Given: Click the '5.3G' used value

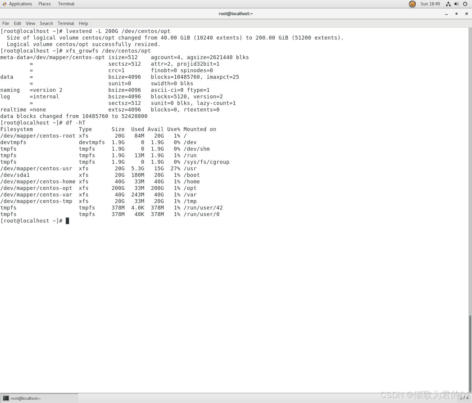Looking at the screenshot, I should 138,169.
